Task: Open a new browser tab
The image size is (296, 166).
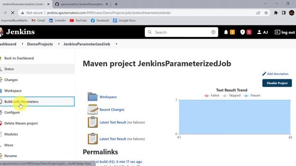Action: pos(116,4)
